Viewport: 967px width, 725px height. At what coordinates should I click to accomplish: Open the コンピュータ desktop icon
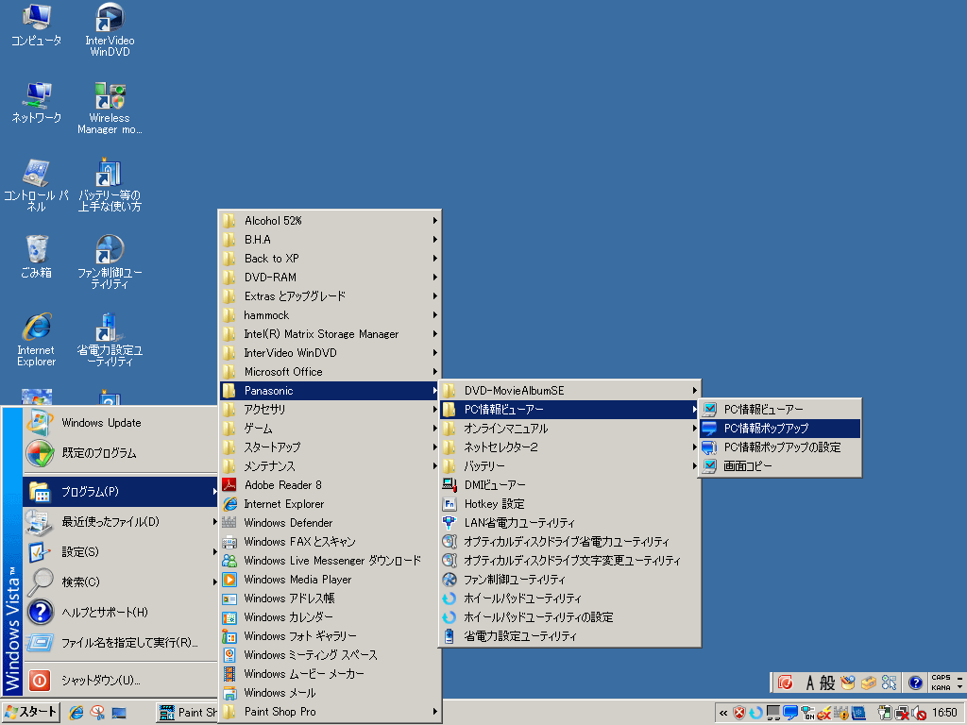37,25
